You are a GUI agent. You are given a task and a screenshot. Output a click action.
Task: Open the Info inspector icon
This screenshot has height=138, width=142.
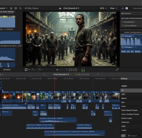(126, 8)
